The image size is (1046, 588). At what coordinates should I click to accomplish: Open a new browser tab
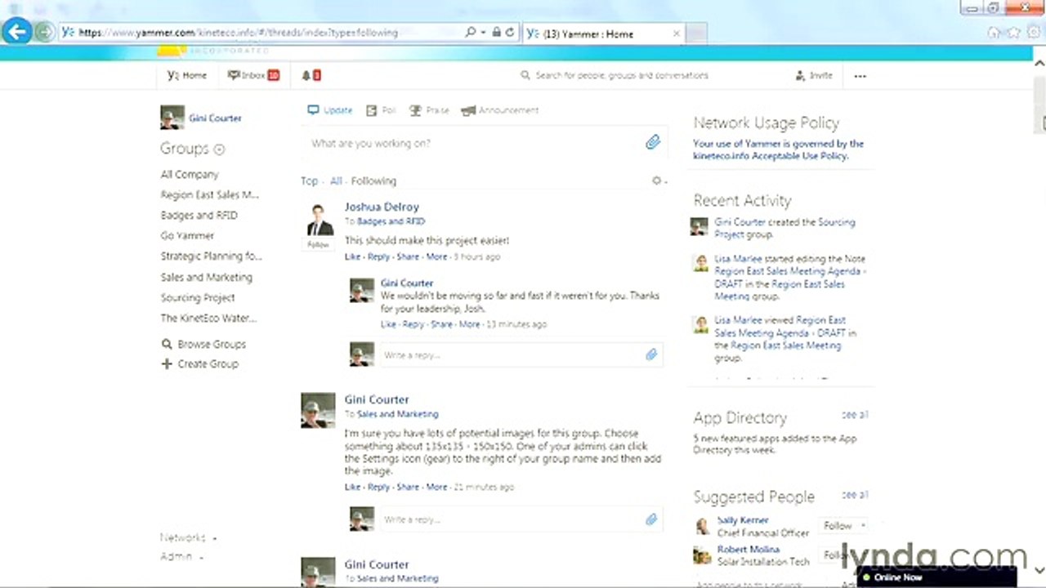point(695,33)
